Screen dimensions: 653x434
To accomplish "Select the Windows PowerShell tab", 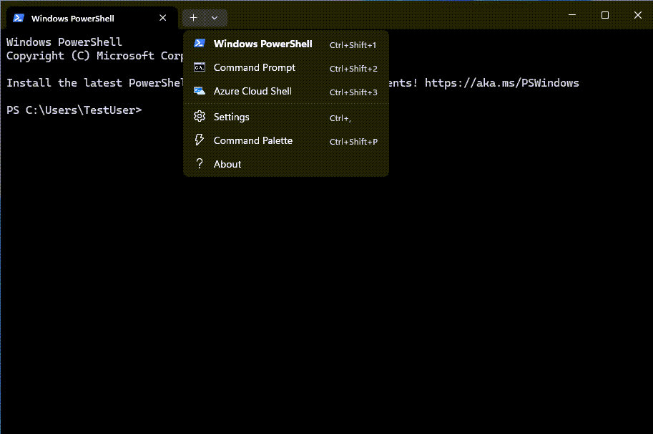I will click(x=92, y=19).
